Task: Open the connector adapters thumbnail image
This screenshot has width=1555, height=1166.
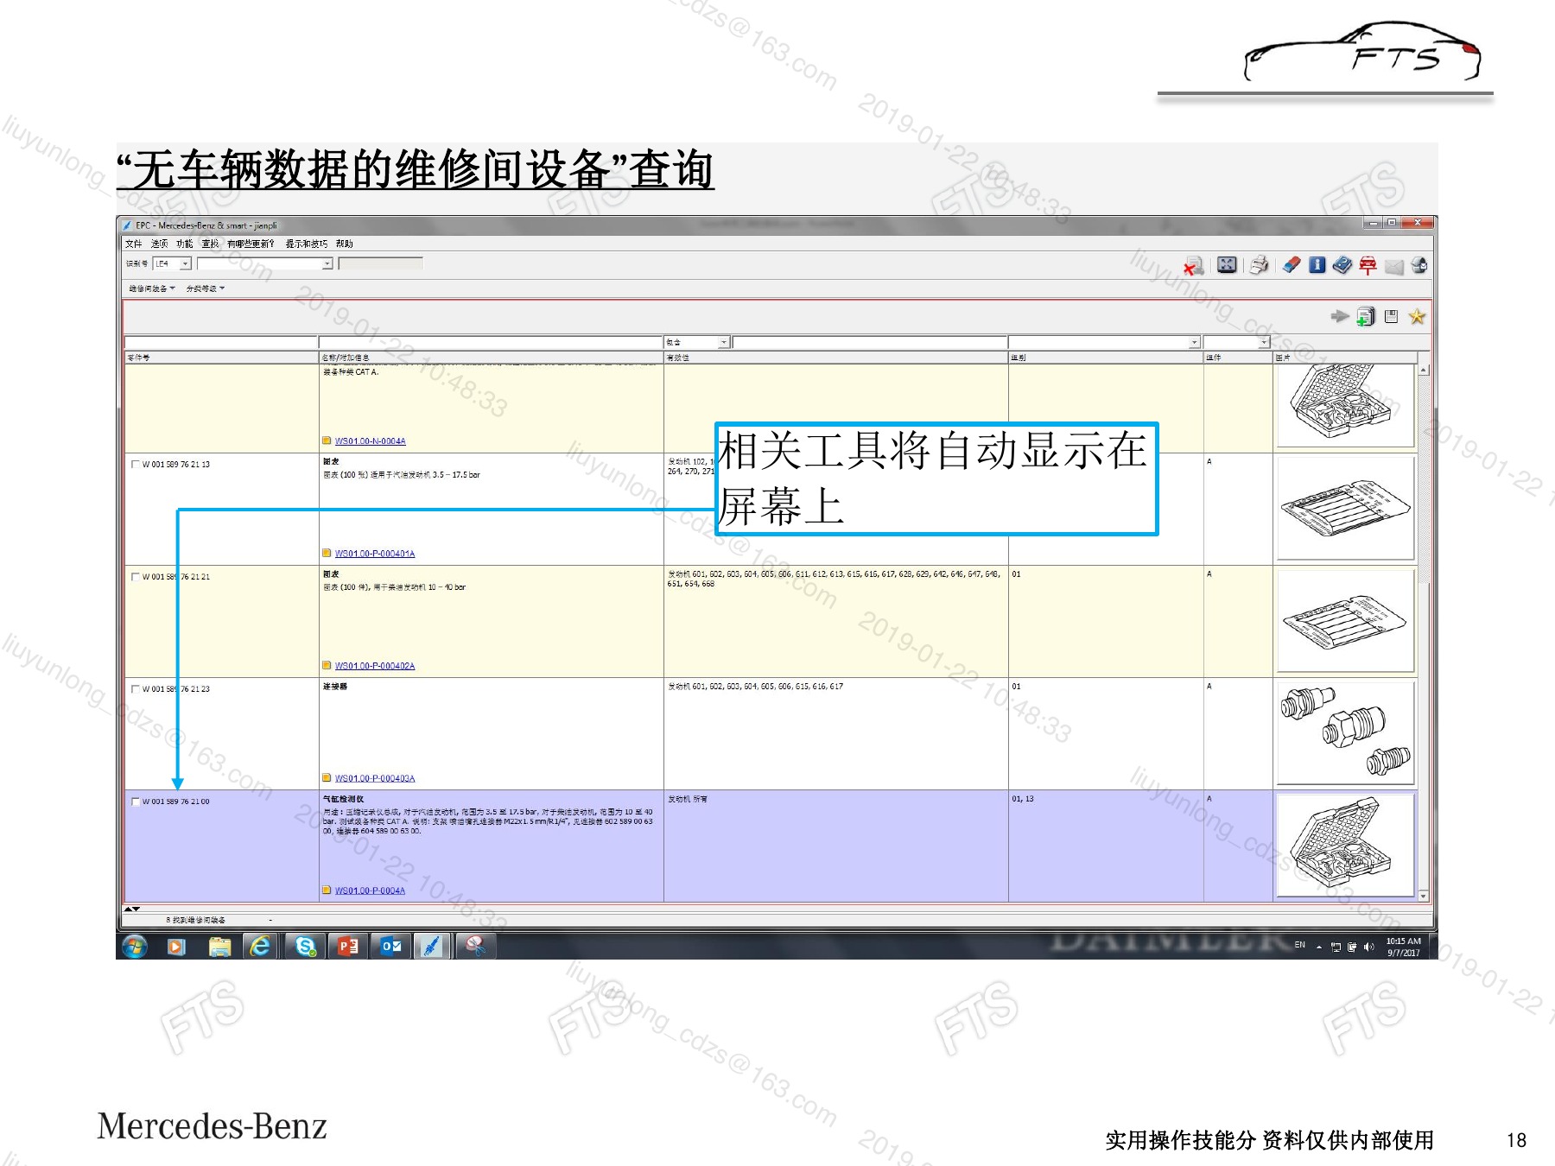Action: tap(1345, 732)
